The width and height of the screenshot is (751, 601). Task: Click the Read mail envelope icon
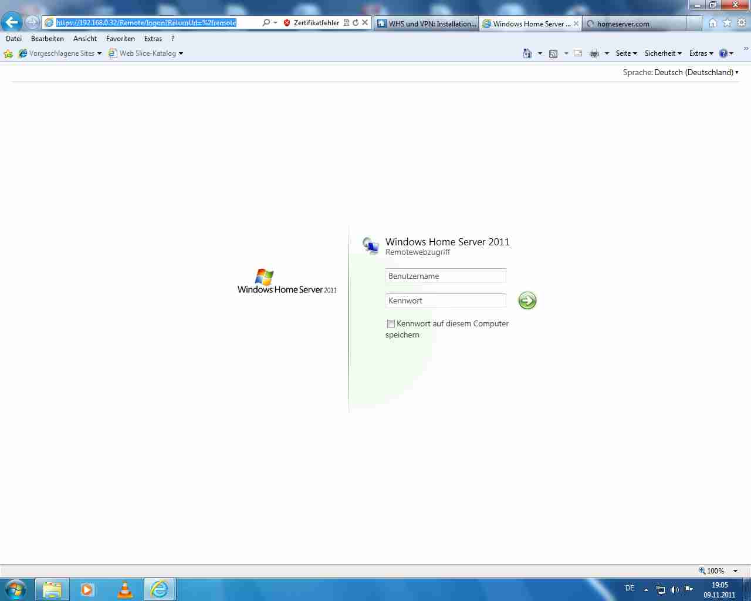pyautogui.click(x=578, y=53)
